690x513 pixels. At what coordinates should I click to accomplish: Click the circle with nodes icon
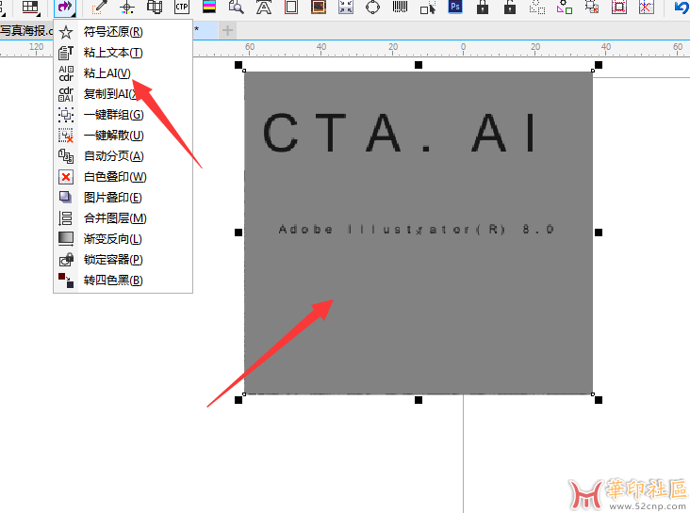pos(372,7)
